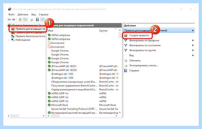The width and height of the screenshot is (202, 129).
Task: Select the Обнаружение кэширующих узлов rule
Action: [x=74, y=82]
